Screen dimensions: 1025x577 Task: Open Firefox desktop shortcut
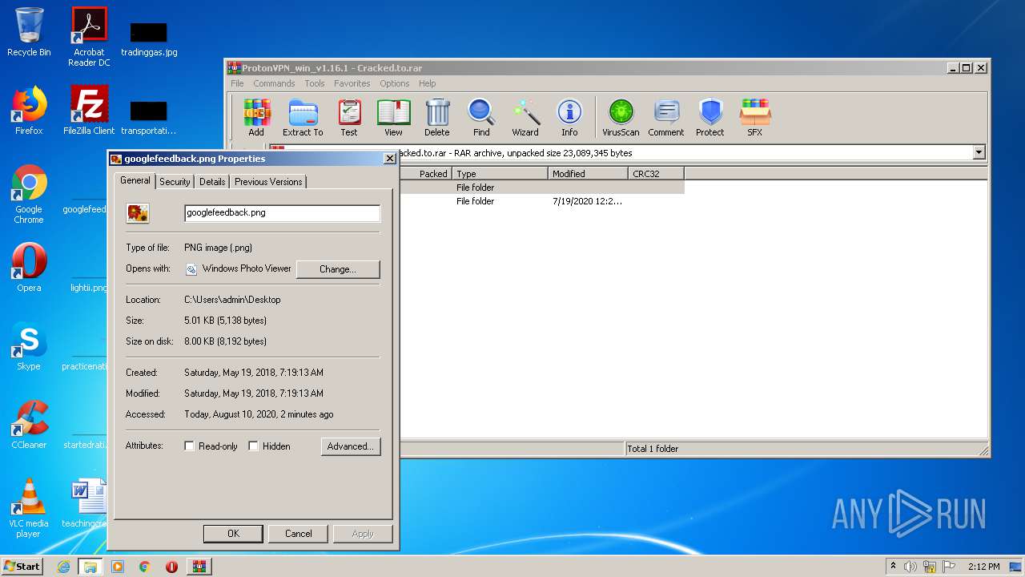29,111
